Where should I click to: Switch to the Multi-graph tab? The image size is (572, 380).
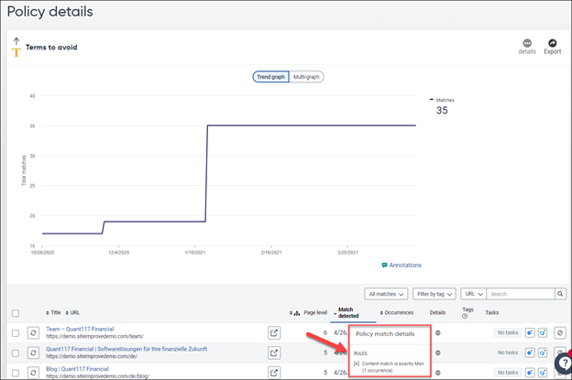(306, 77)
